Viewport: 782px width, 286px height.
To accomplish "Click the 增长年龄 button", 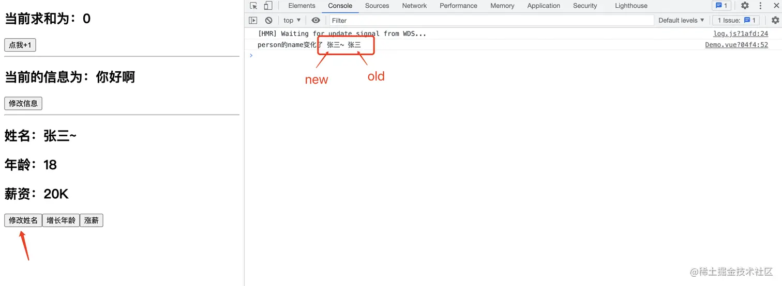I will [61, 220].
